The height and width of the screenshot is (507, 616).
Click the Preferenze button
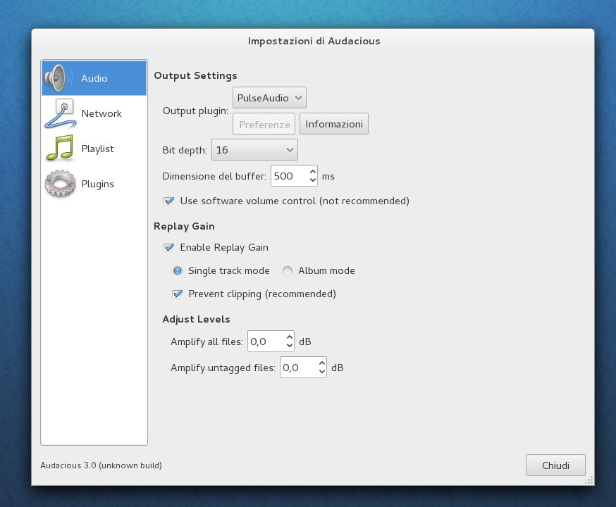click(264, 124)
